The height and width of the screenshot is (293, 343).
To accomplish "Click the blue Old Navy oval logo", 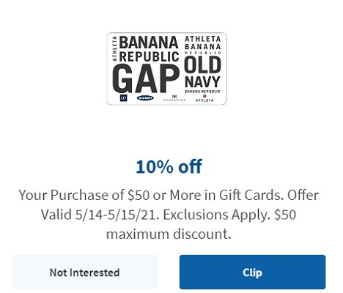I will [145, 98].
